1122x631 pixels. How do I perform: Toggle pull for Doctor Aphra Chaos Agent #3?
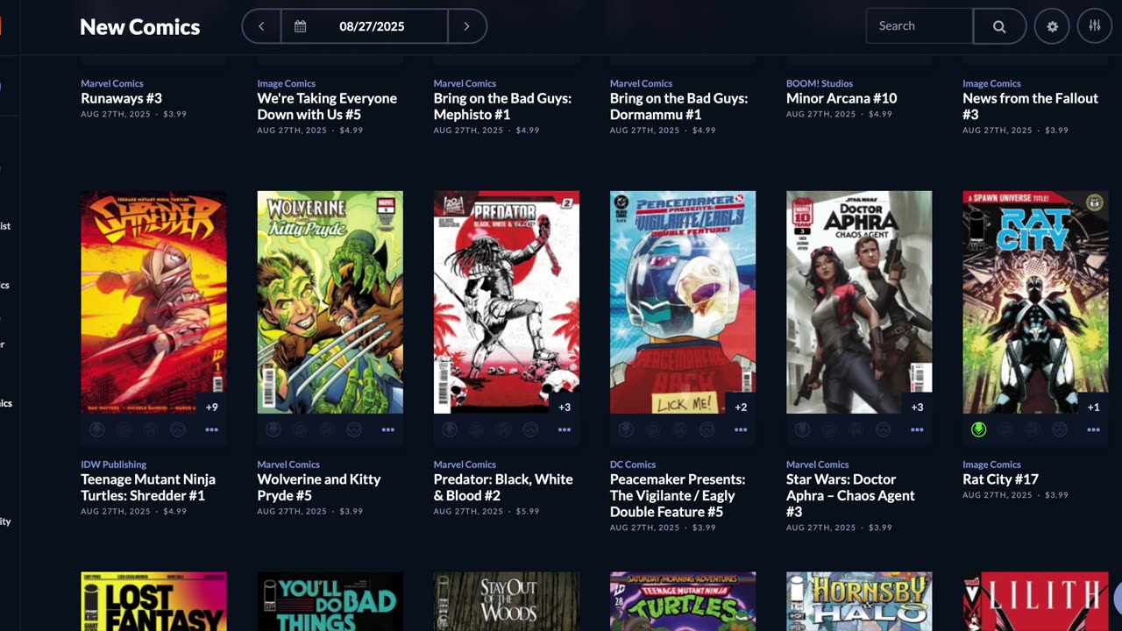(x=802, y=429)
